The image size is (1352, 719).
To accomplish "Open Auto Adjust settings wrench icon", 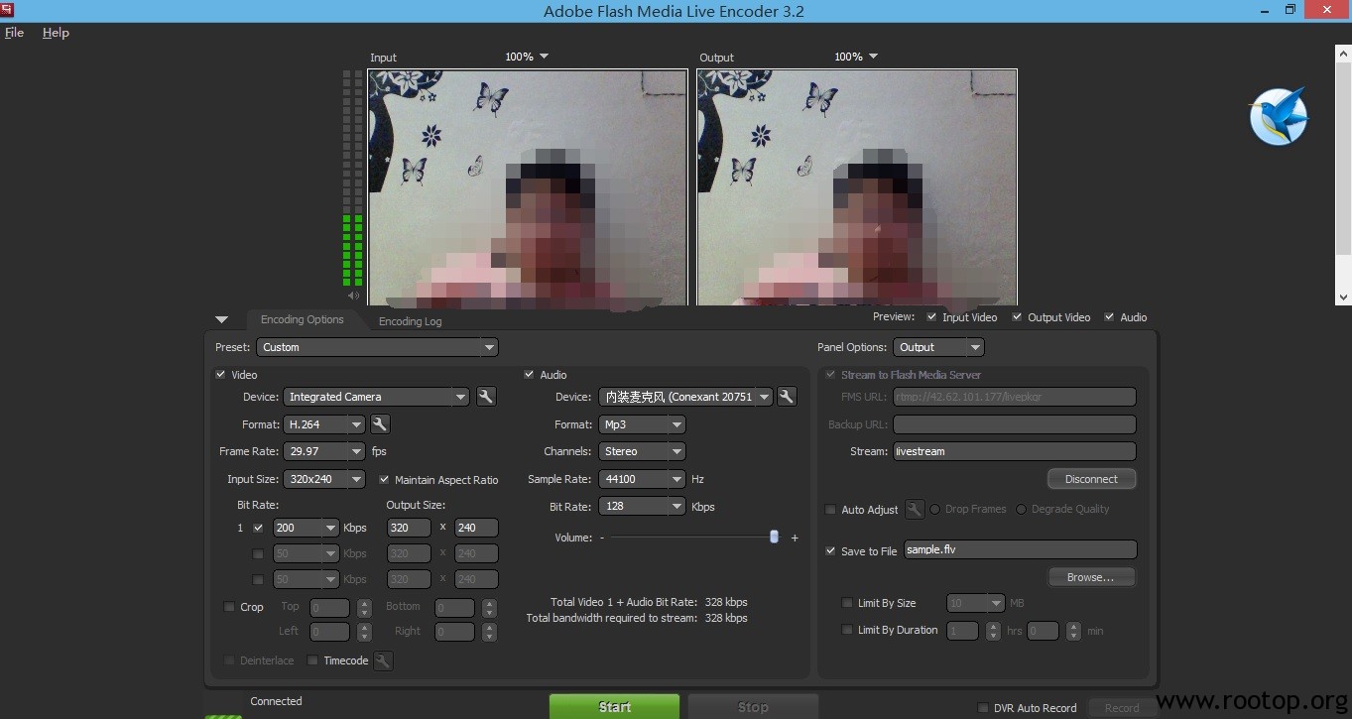I will (915, 509).
